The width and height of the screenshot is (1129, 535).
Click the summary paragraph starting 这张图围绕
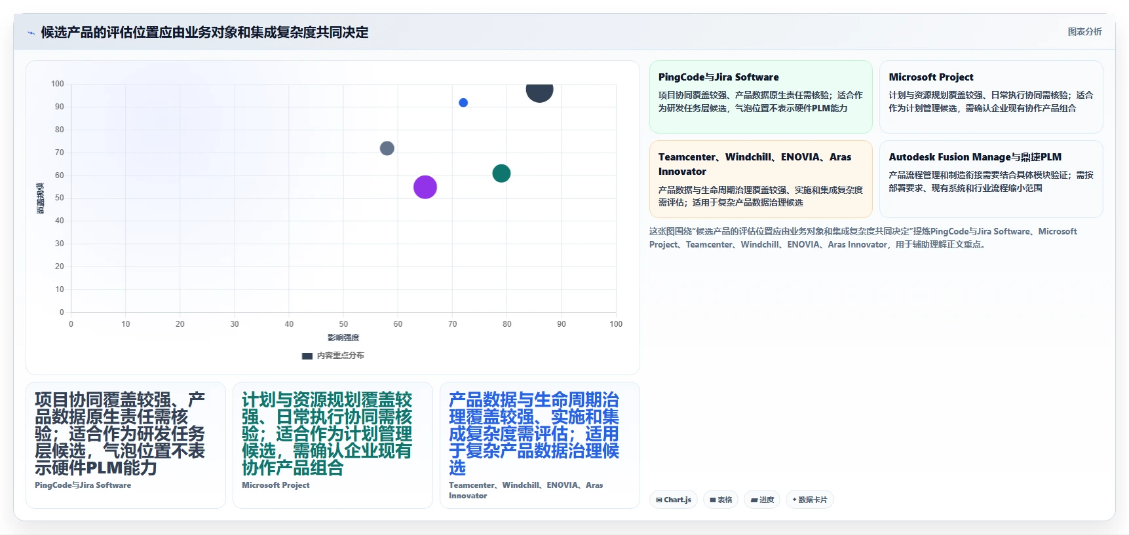tap(863, 238)
